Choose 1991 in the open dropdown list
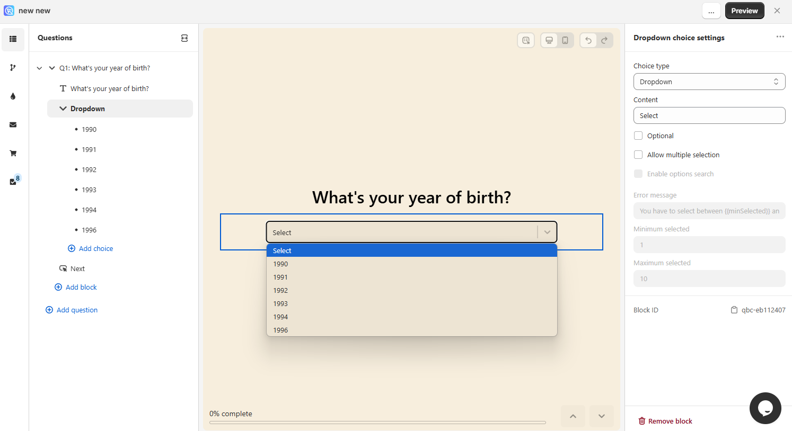Image resolution: width=792 pixels, height=431 pixels. tap(411, 277)
